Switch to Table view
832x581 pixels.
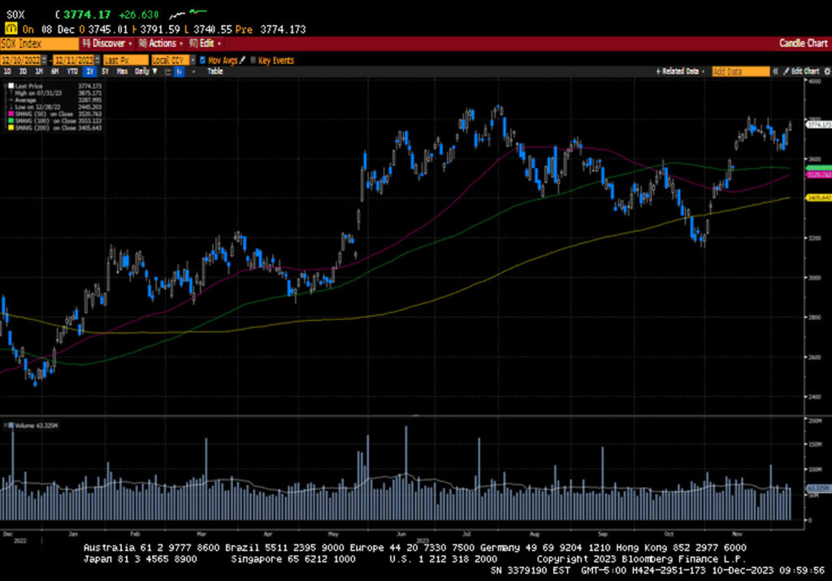[x=214, y=72]
